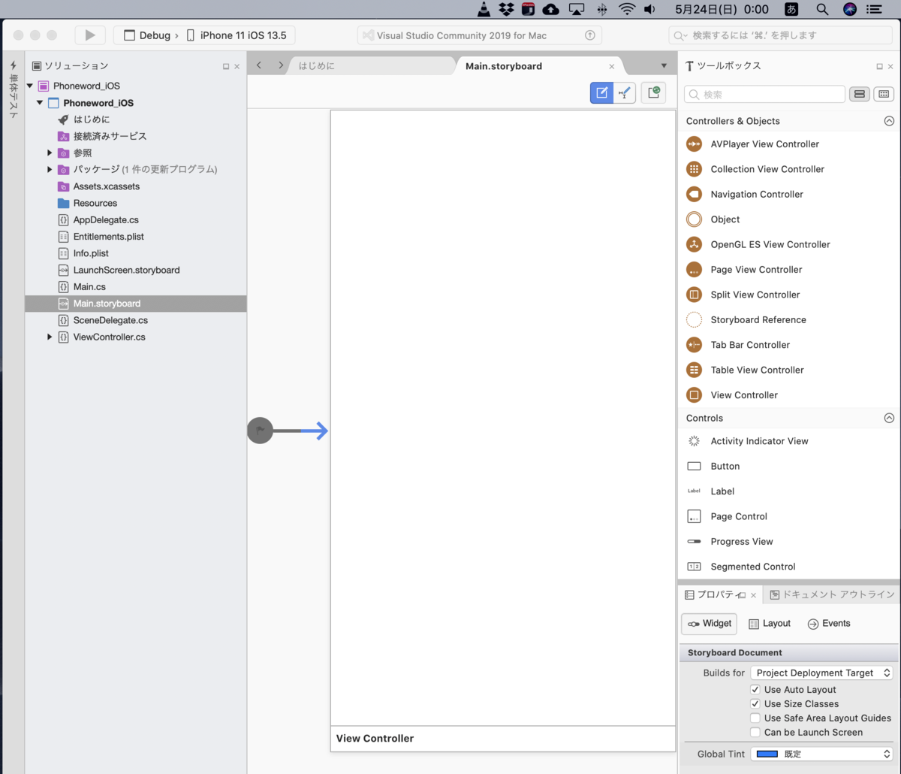
Task: Select the Main.storyboard document tab
Action: [504, 66]
